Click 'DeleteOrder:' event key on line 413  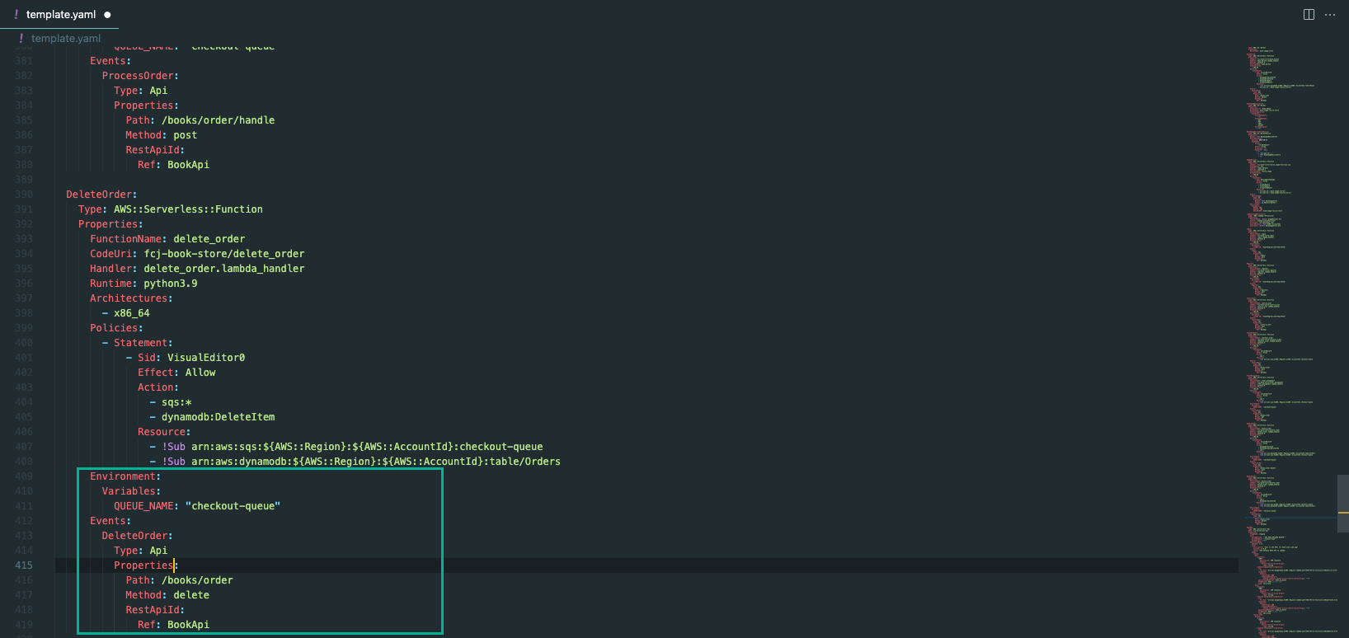click(x=138, y=536)
